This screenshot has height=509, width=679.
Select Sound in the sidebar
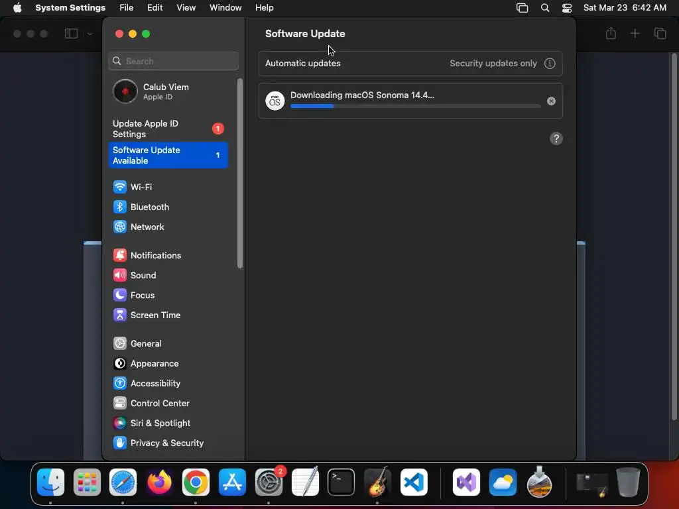tap(168, 275)
